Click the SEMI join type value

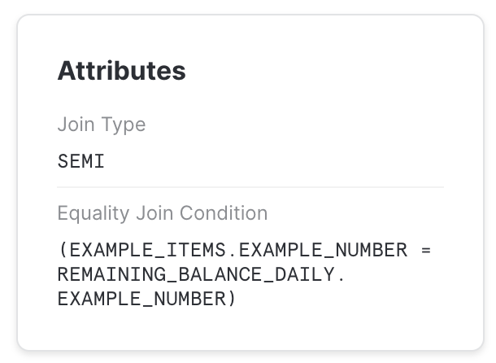[x=81, y=161]
